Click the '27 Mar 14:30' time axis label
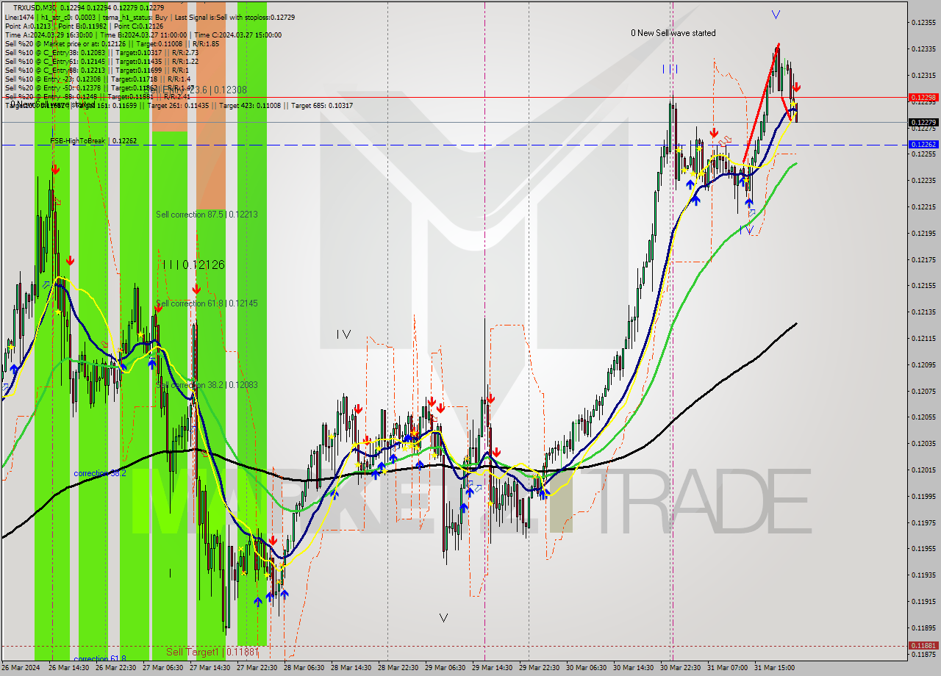Viewport: 941px width, 676px height. [210, 668]
